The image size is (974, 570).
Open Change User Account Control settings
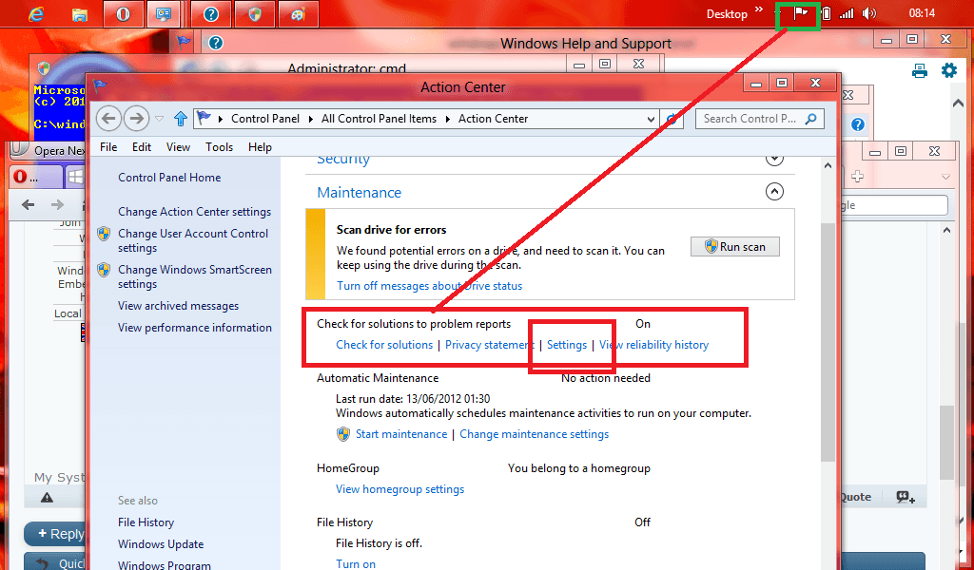pyautogui.click(x=193, y=240)
